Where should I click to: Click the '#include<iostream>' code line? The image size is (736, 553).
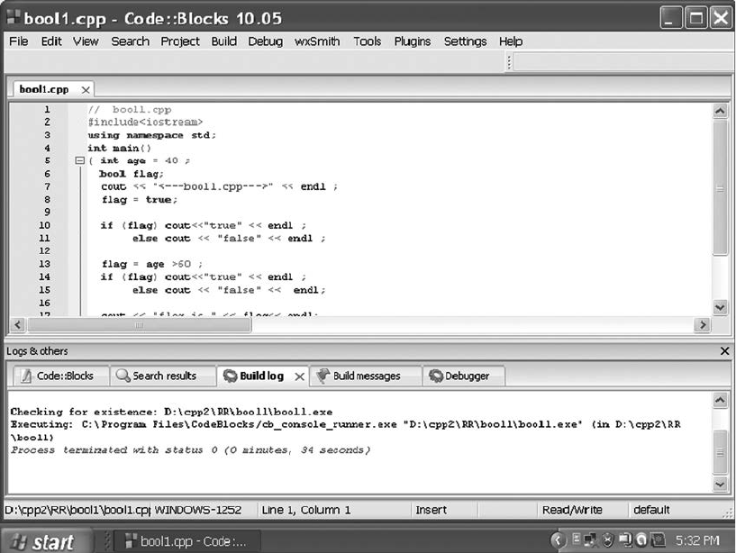145,122
